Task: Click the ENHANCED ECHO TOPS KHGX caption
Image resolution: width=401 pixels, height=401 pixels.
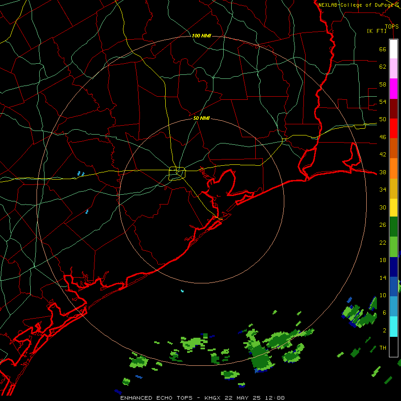Action: pyautogui.click(x=202, y=398)
